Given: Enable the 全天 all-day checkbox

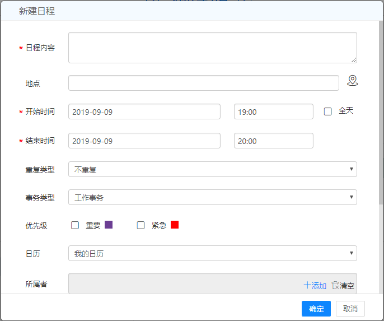Looking at the screenshot, I should click(328, 111).
